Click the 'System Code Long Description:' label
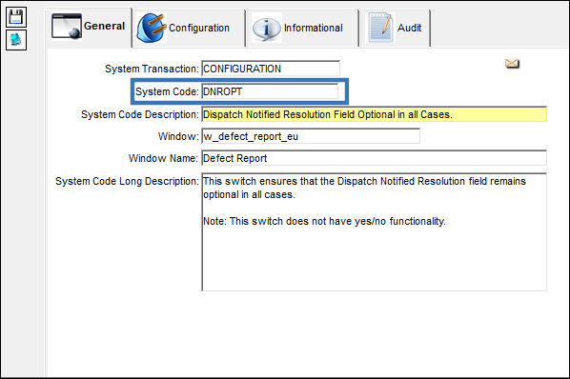 click(127, 181)
